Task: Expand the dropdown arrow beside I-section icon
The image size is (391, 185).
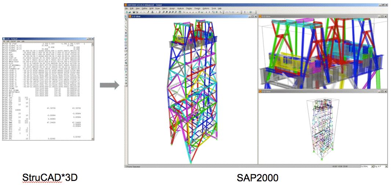Action: point(247,12)
